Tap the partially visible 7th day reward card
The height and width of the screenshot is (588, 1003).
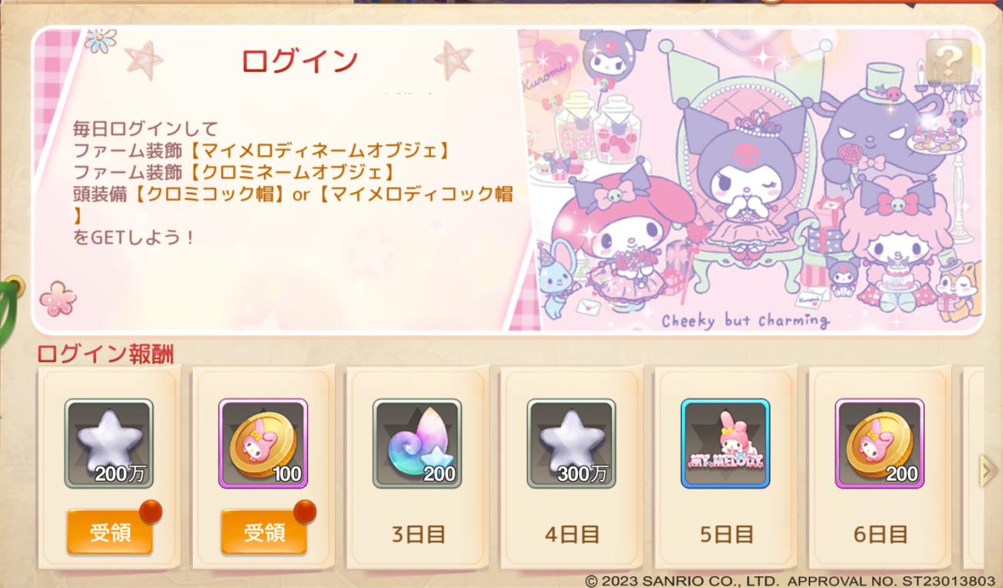(x=974, y=467)
